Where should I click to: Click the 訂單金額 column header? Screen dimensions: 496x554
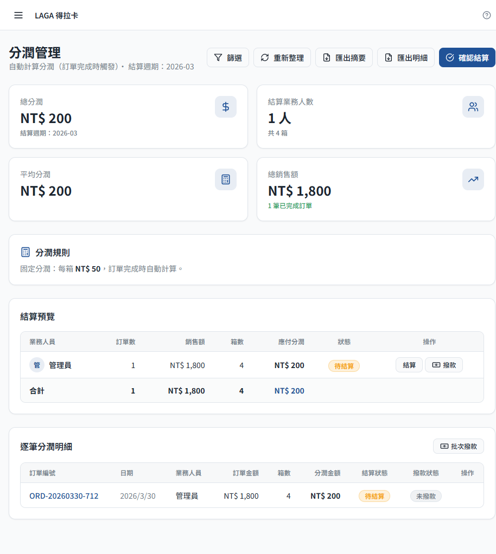(245, 473)
